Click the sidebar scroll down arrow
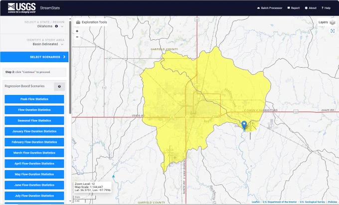 pos(70,201)
